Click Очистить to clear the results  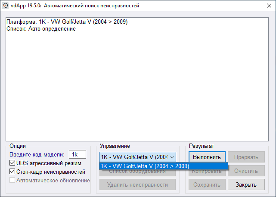tap(246, 171)
